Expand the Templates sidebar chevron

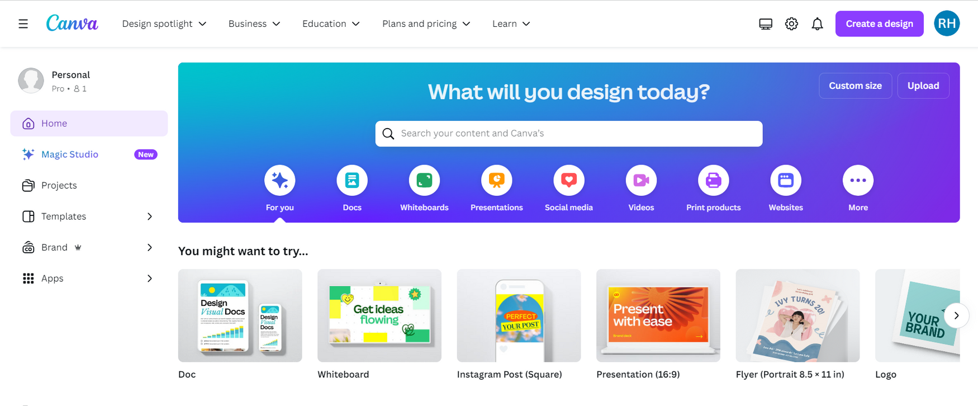(x=150, y=216)
